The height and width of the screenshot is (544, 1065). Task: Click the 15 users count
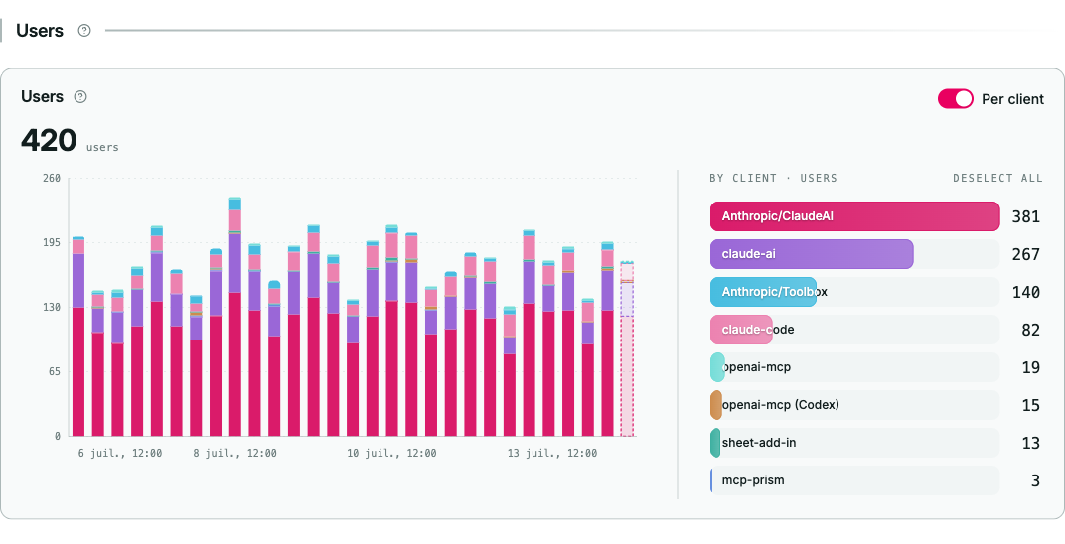[x=1030, y=405]
